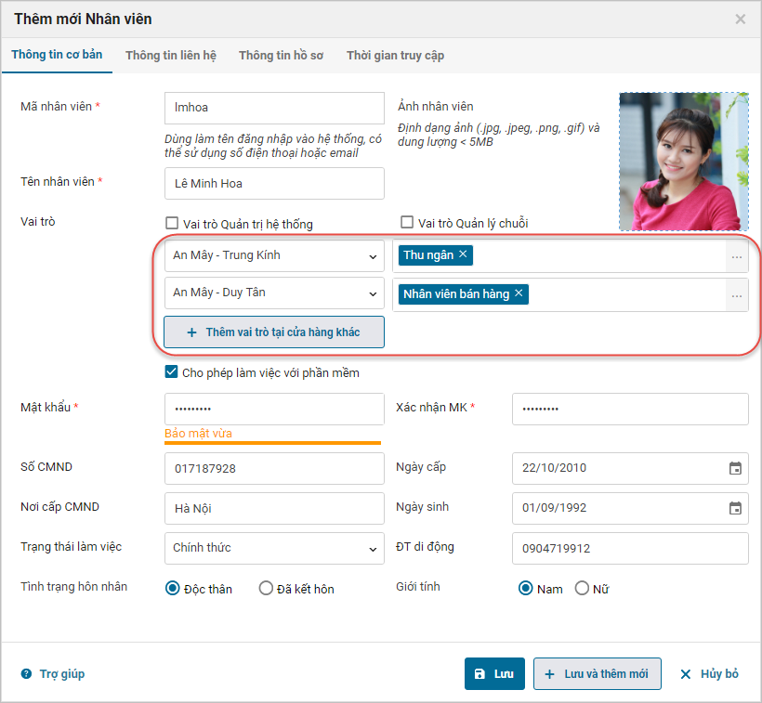This screenshot has height=703, width=762.
Task: Open calendar picker for Ngày cấp
Action: pyautogui.click(x=735, y=468)
